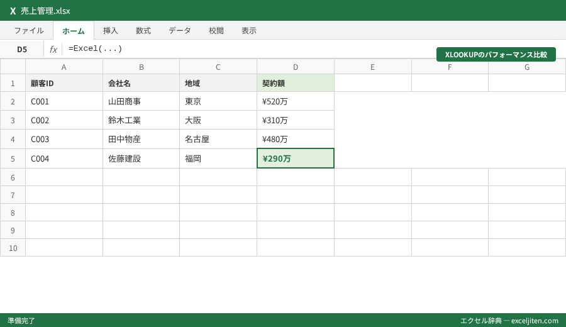Select cell containing C003
This screenshot has height=327, width=566.
64,140
